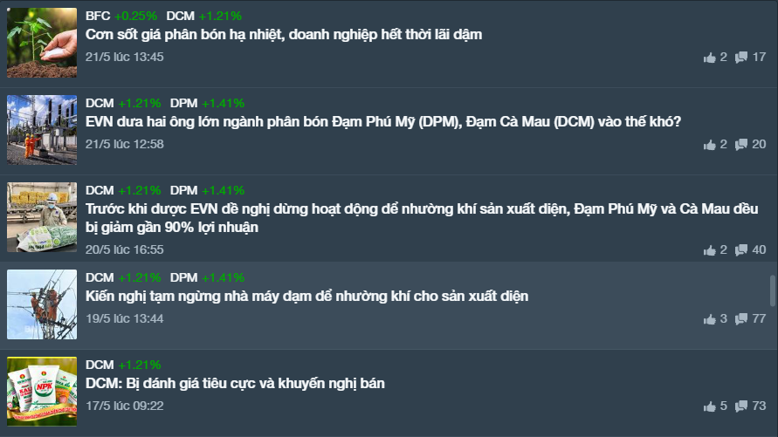Viewport: 778px width, 437px height.
Task: Open comments icon showing 40 comments
Action: click(741, 250)
